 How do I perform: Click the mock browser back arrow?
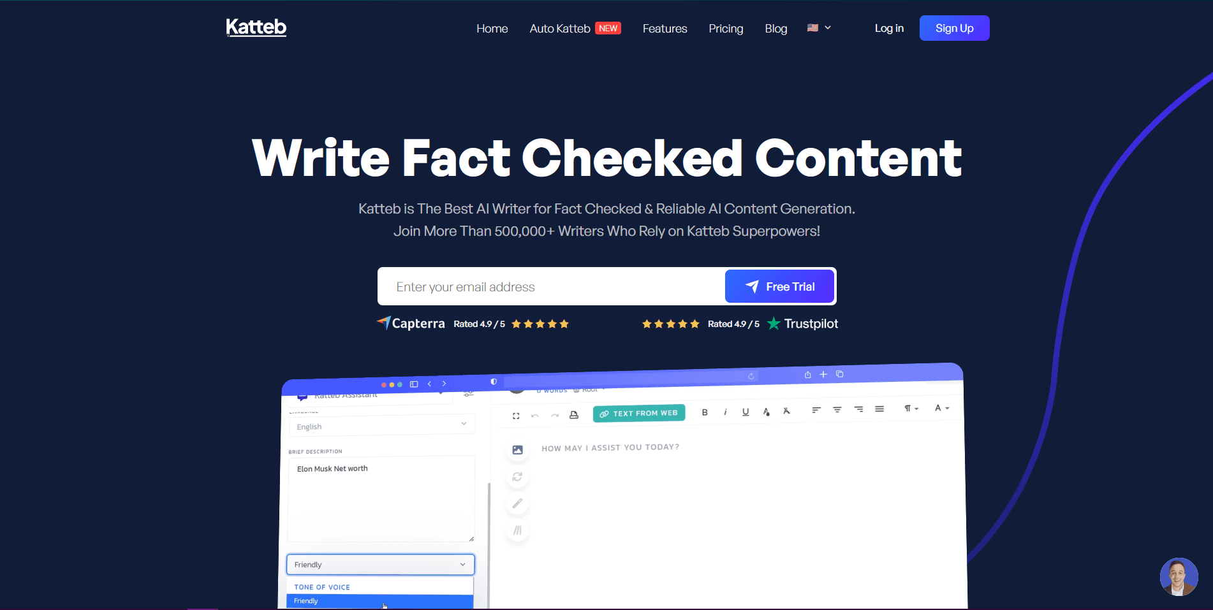tap(430, 384)
